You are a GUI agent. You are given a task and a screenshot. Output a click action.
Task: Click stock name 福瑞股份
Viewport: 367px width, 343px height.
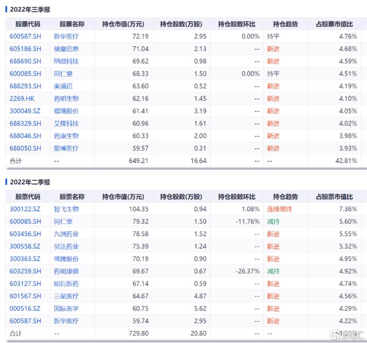coord(66,111)
